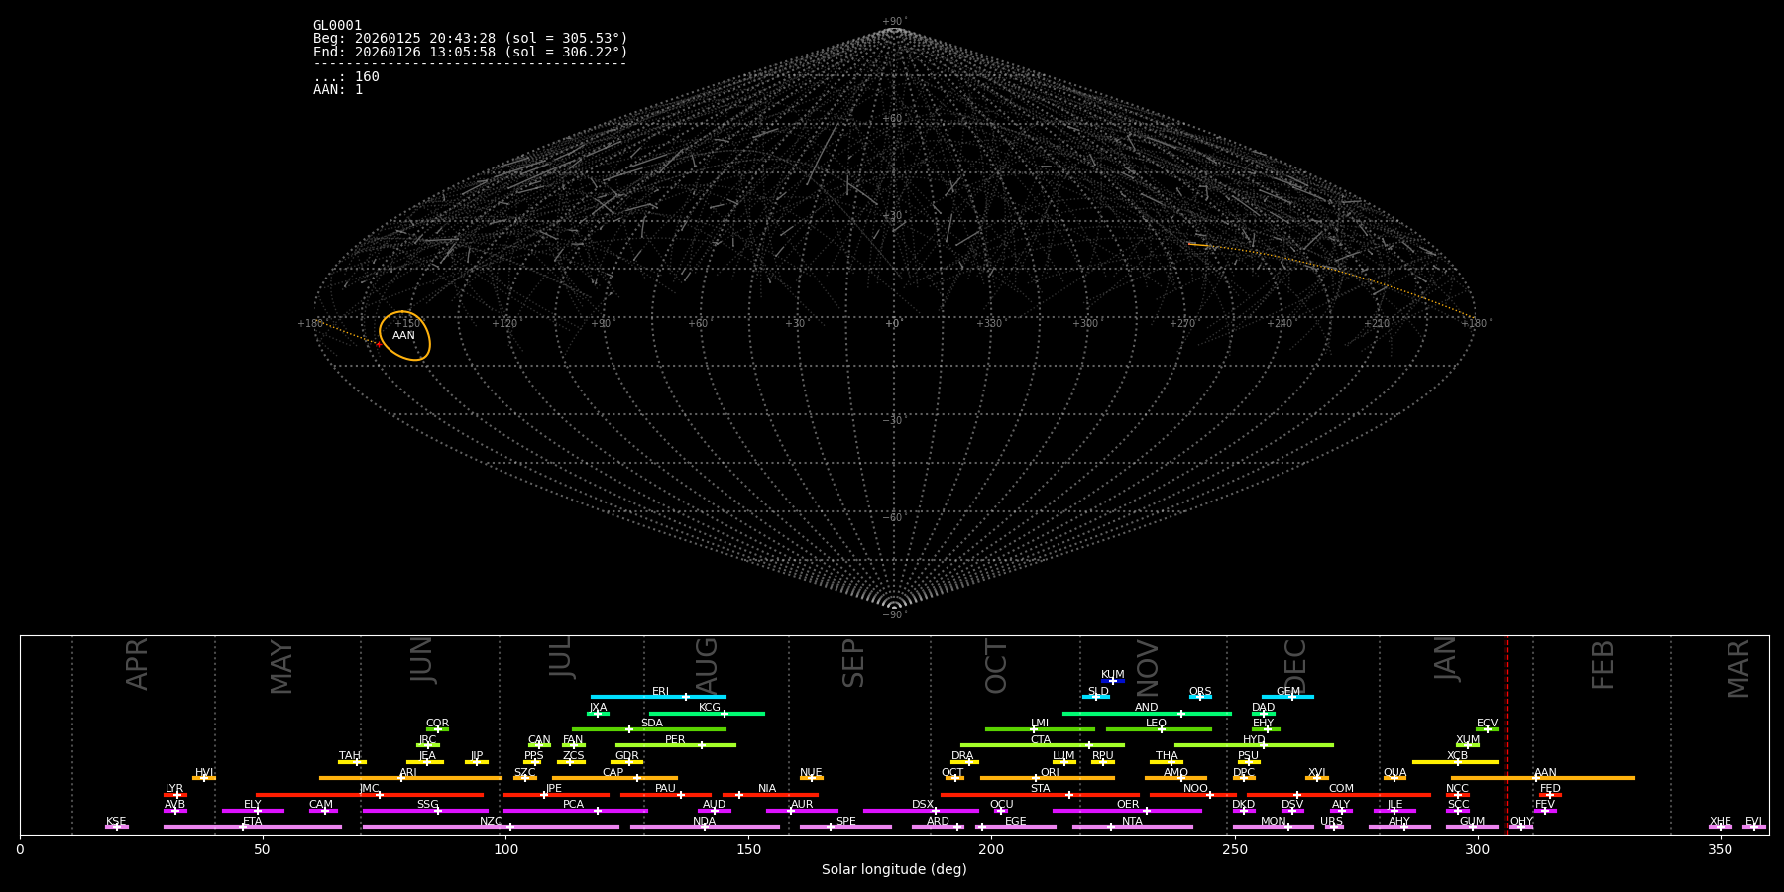
Task: Select the Beg timestamp line in the header
Action: tap(471, 39)
